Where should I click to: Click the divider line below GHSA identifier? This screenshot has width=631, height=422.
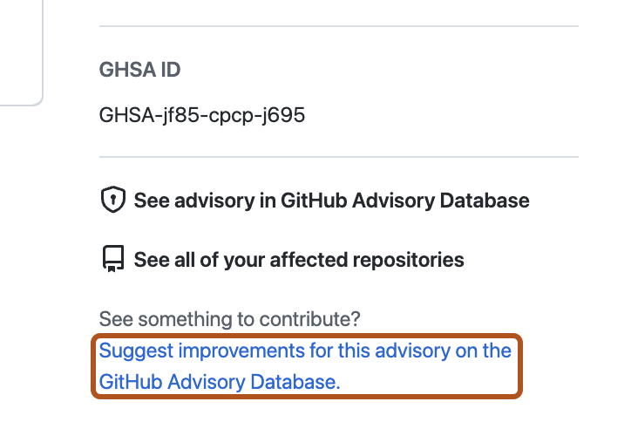tap(339, 157)
